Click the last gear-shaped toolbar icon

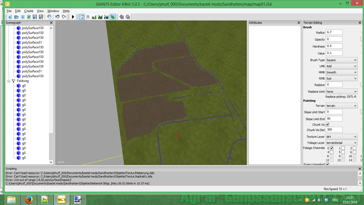[x=128, y=17]
